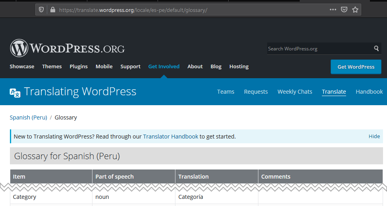Click the noun part of speech cell
Viewport: 387px width, 206px height.
[134, 197]
